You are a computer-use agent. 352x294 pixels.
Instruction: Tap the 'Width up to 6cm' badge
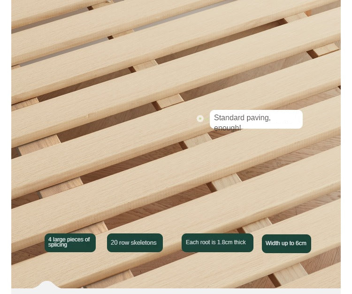coord(286,244)
